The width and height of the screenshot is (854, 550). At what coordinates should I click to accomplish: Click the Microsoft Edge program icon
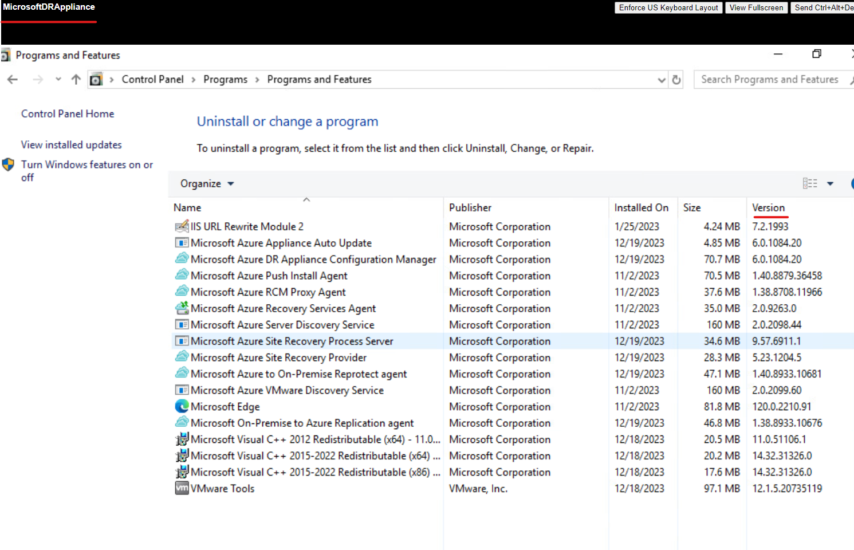181,406
